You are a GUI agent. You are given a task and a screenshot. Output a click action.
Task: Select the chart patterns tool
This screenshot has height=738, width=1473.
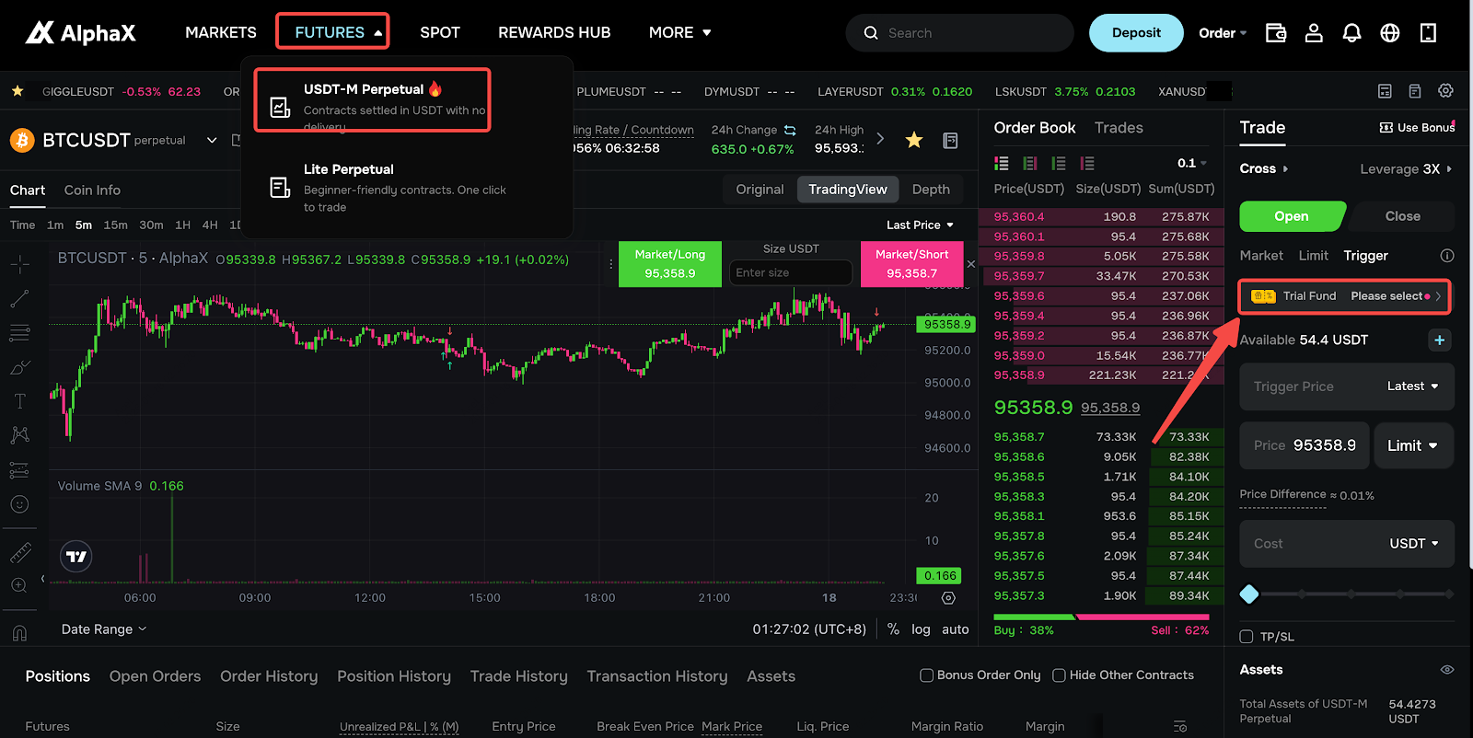pyautogui.click(x=19, y=435)
